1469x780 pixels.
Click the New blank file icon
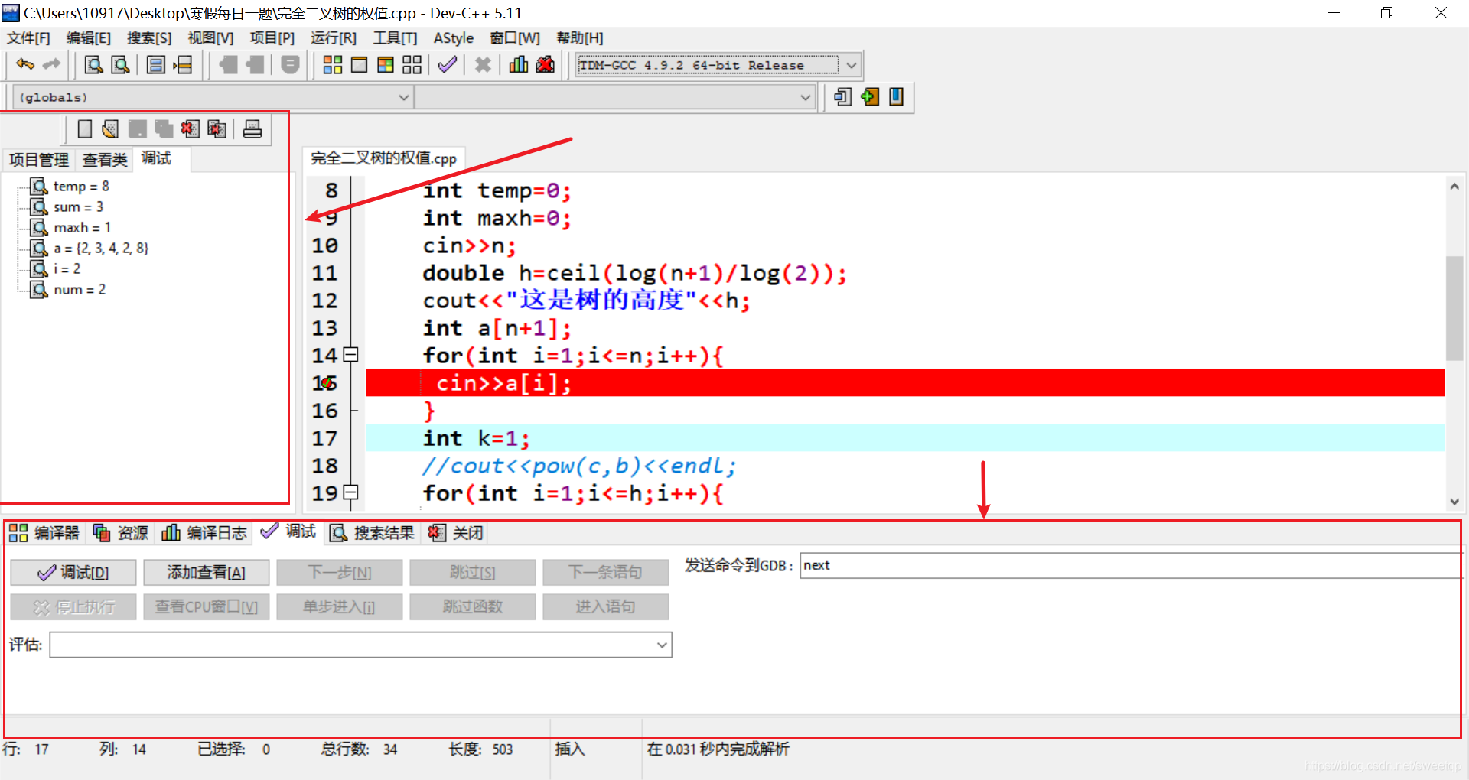point(85,129)
